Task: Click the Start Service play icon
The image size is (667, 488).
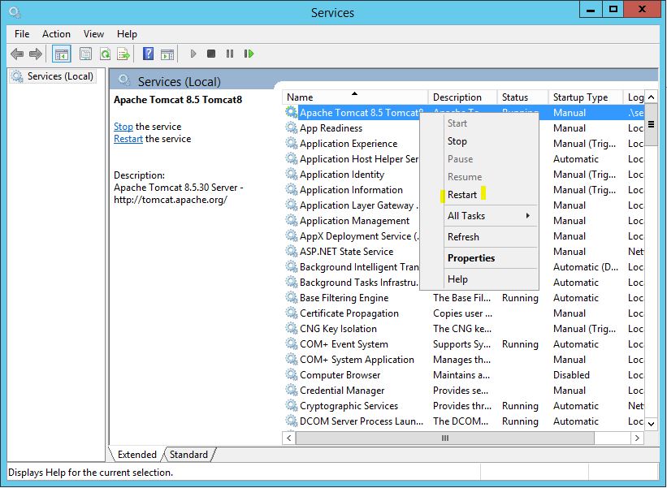Action: 193,54
